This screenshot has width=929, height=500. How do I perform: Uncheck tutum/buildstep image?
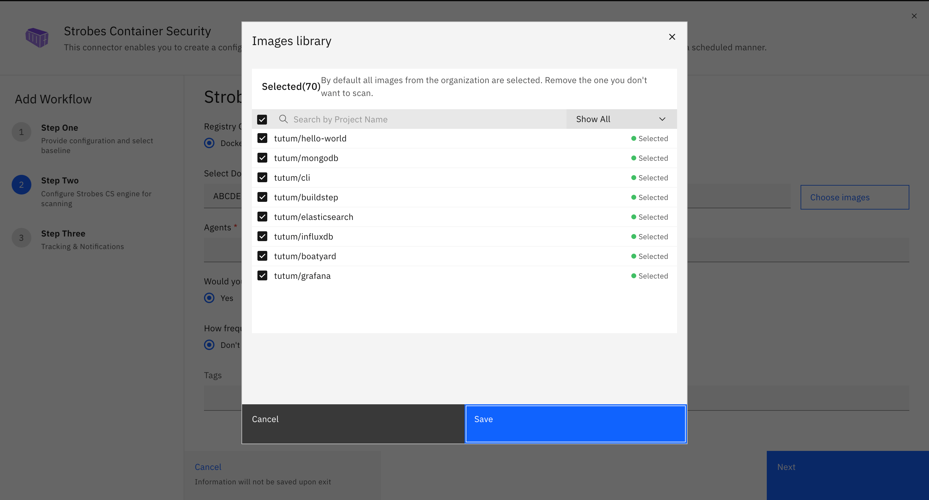pyautogui.click(x=262, y=197)
